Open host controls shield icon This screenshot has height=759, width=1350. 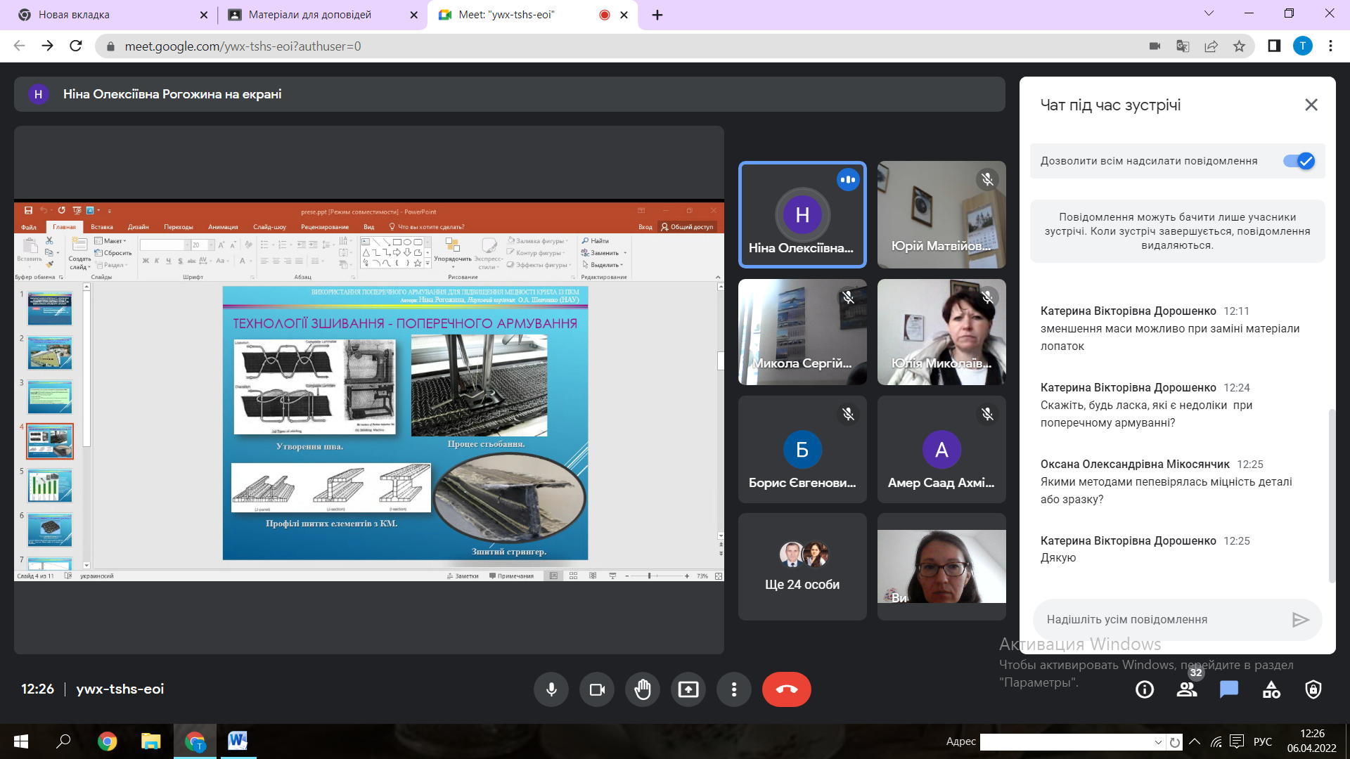1313,689
